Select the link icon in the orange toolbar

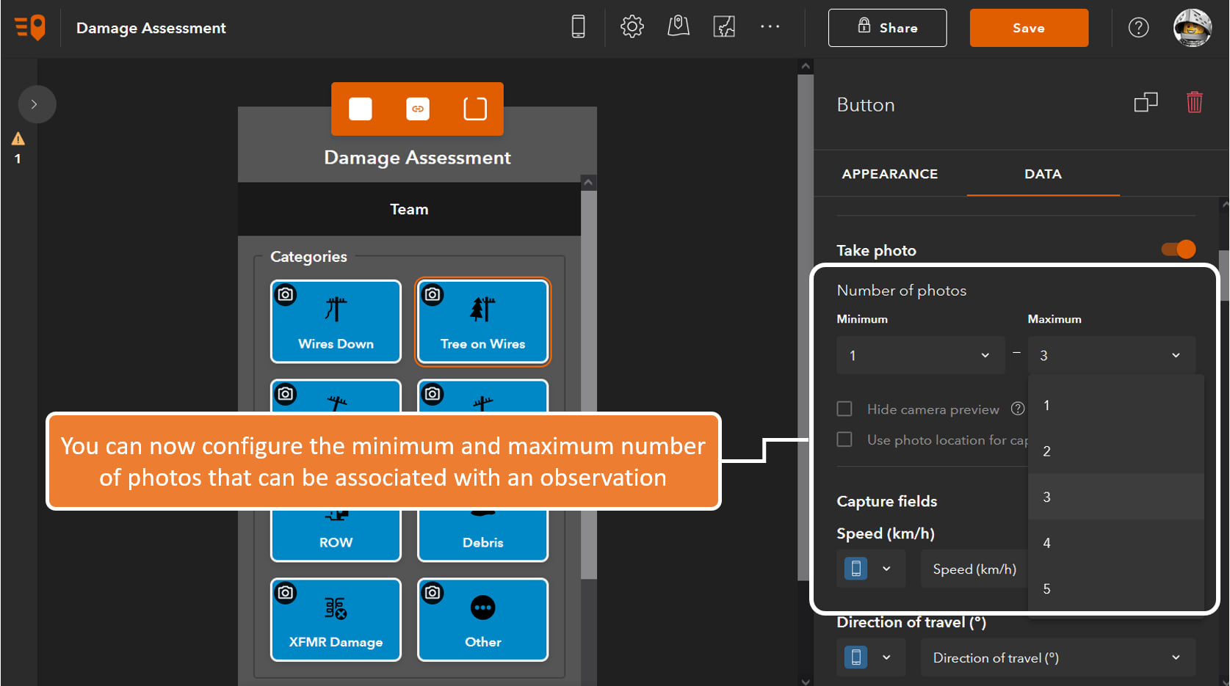coord(417,109)
